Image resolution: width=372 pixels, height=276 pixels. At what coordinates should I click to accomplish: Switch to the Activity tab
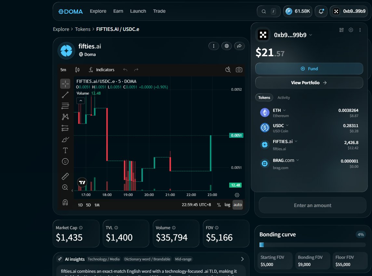284,98
